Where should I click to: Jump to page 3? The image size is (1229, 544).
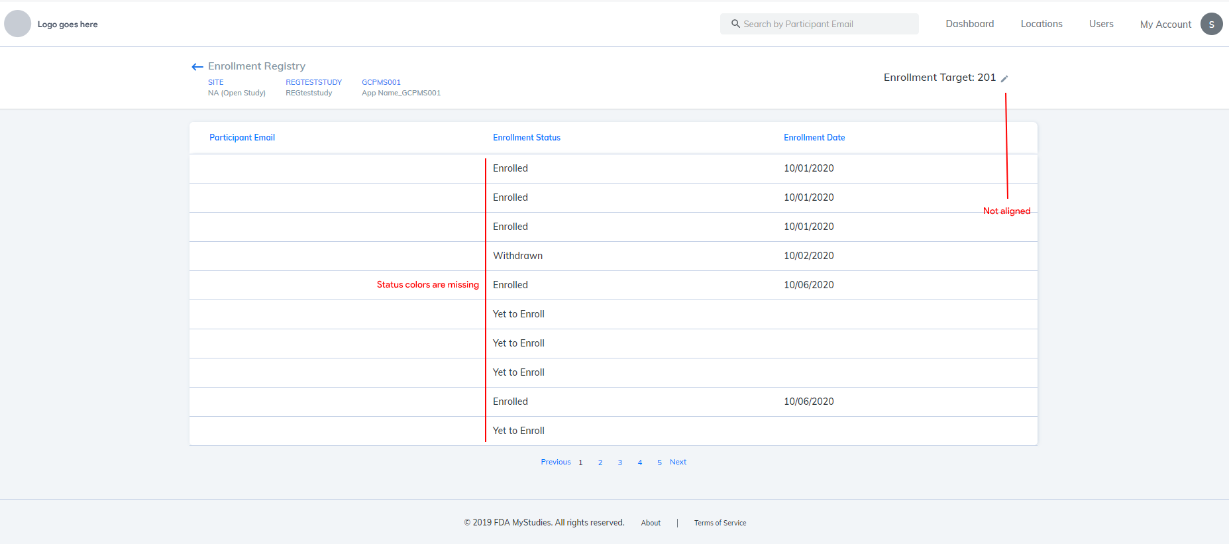pyautogui.click(x=620, y=462)
